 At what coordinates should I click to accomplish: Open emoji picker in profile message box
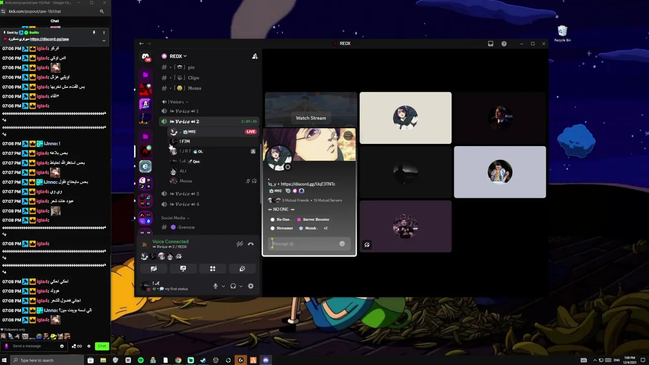click(342, 244)
